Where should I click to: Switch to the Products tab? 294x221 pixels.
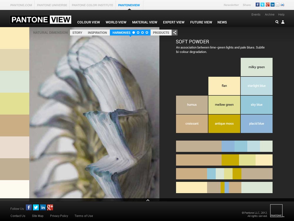click(161, 32)
